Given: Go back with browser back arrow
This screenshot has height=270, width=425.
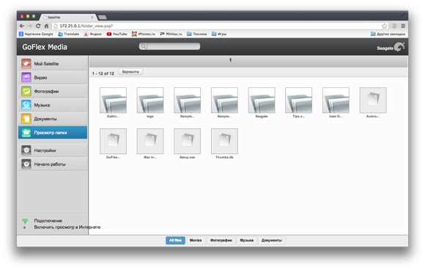Looking at the screenshot, I should coord(22,26).
